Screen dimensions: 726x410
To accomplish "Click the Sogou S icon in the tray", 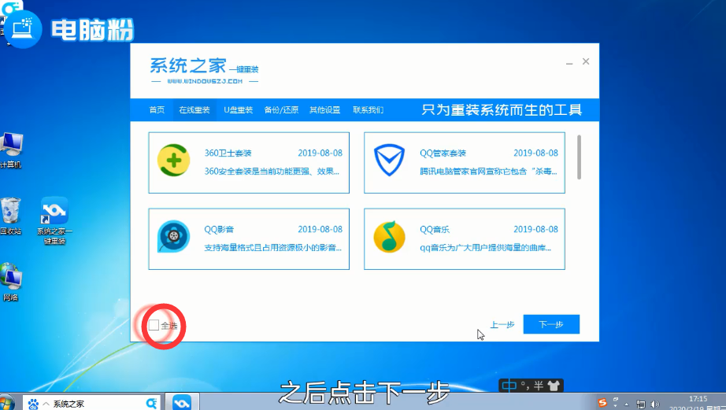I will tap(602, 403).
